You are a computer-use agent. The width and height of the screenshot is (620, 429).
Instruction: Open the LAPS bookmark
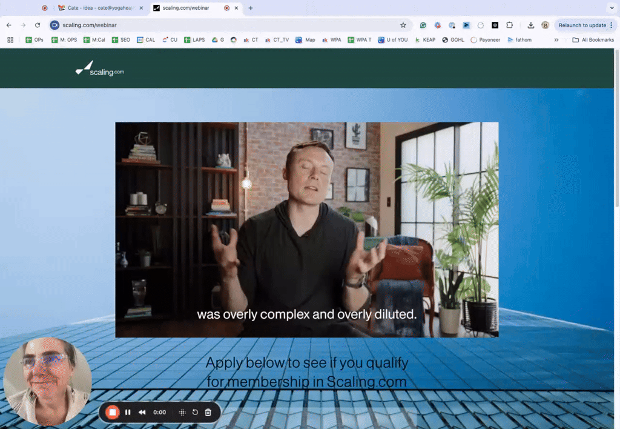point(194,39)
